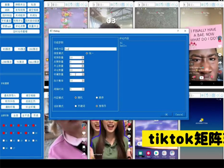Screen dimensions: 224x168
Task: Click the home icon on device 2 toolbar
Action: 86,5
